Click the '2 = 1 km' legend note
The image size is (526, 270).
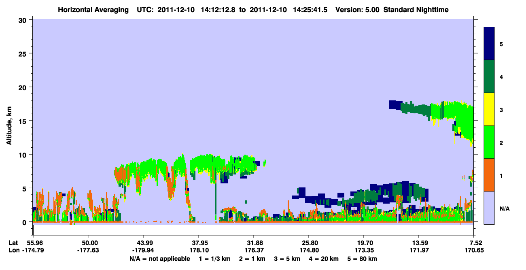pos(252,258)
